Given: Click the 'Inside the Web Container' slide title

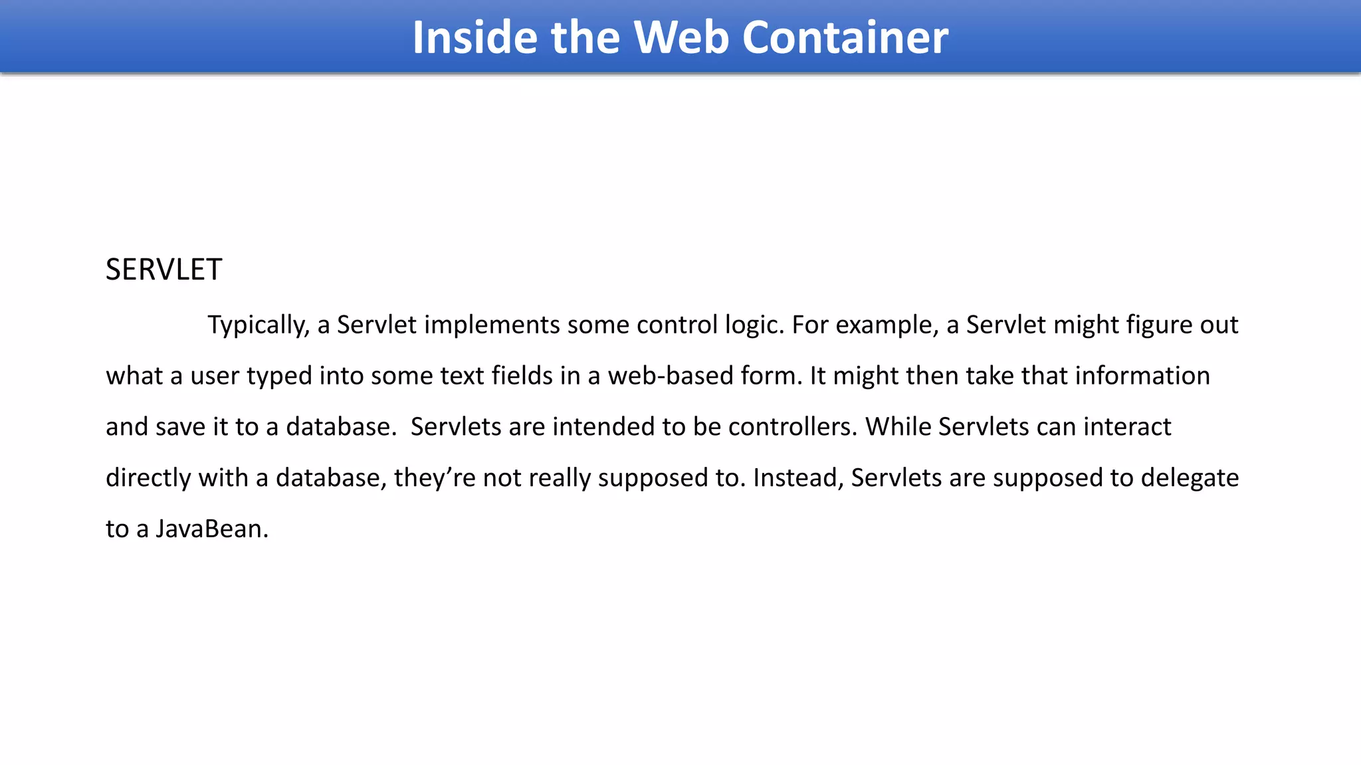Looking at the screenshot, I should point(680,37).
